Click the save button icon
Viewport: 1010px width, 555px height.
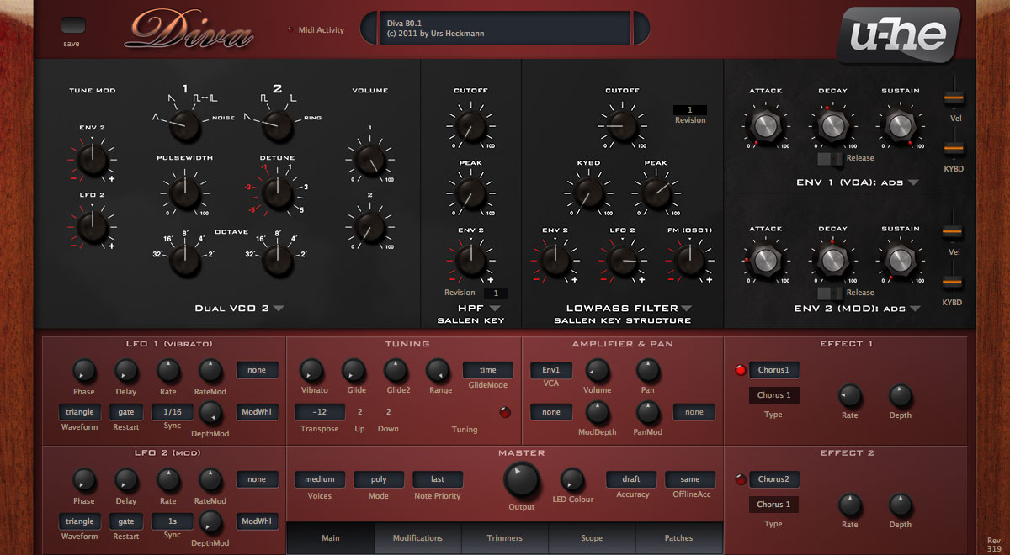click(x=73, y=25)
